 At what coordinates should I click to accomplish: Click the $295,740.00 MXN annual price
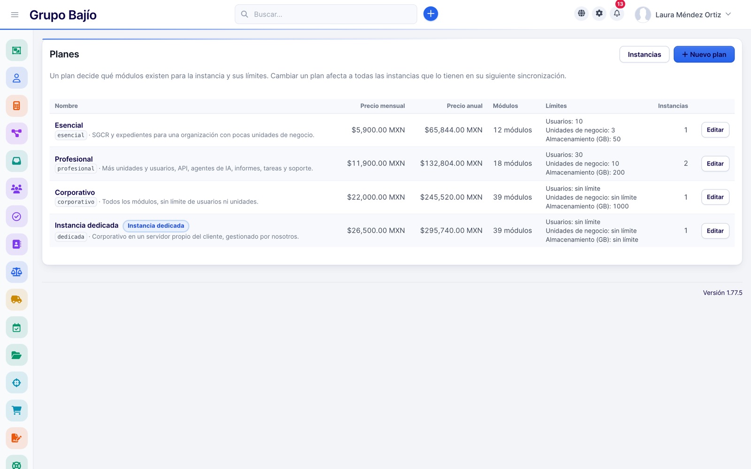(x=451, y=230)
